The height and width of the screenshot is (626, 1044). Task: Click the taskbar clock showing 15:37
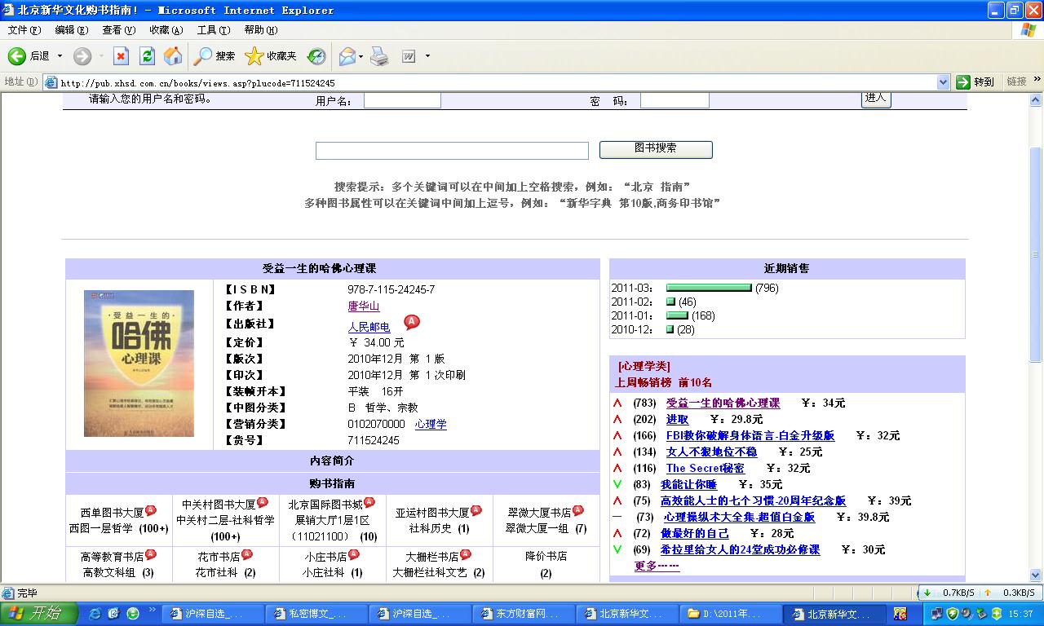point(1022,614)
